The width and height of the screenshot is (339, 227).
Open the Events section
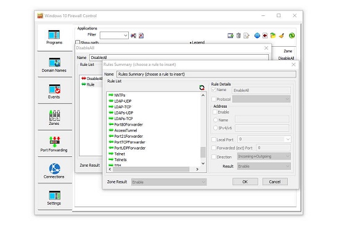[54, 91]
